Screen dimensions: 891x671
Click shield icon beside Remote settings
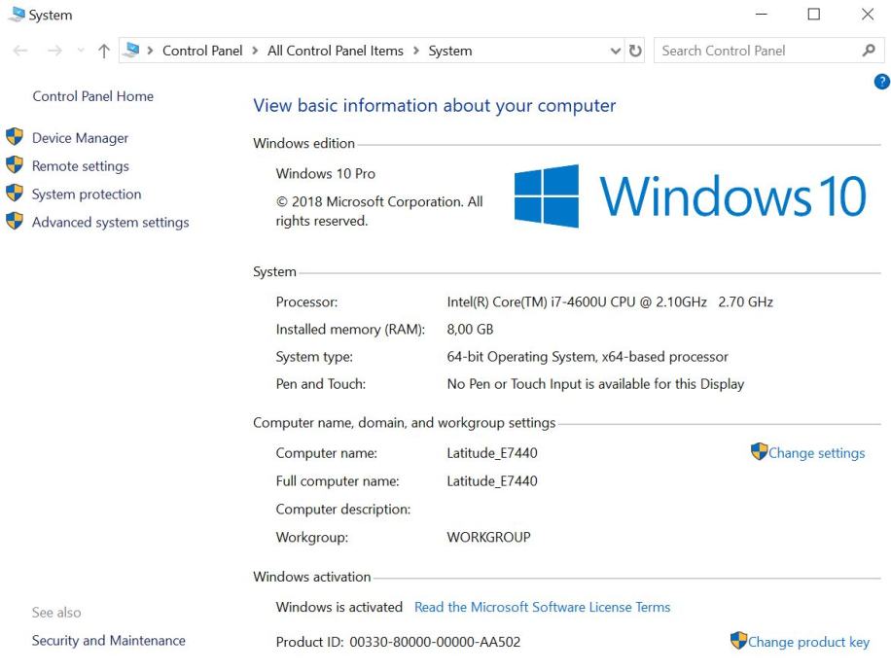click(15, 164)
